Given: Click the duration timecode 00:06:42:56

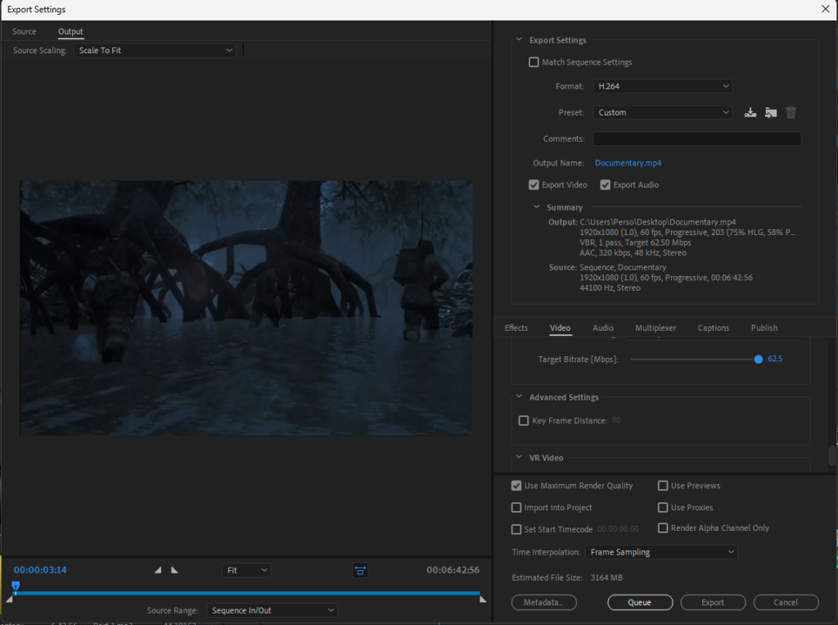Looking at the screenshot, I should 453,570.
